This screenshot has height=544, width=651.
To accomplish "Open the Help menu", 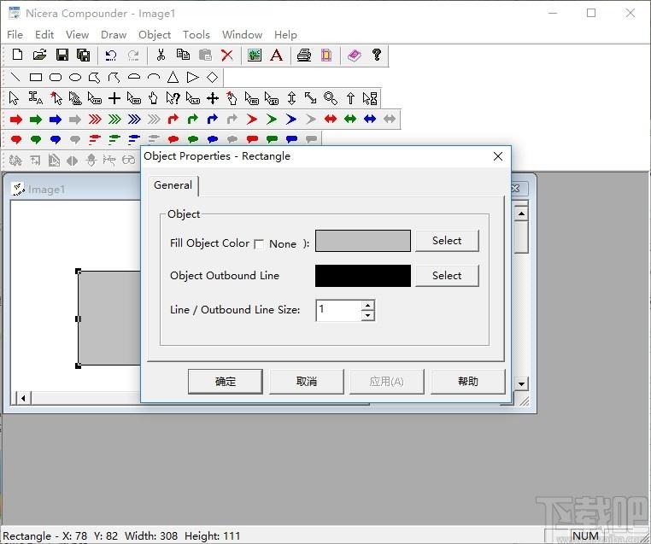I will tap(285, 34).
